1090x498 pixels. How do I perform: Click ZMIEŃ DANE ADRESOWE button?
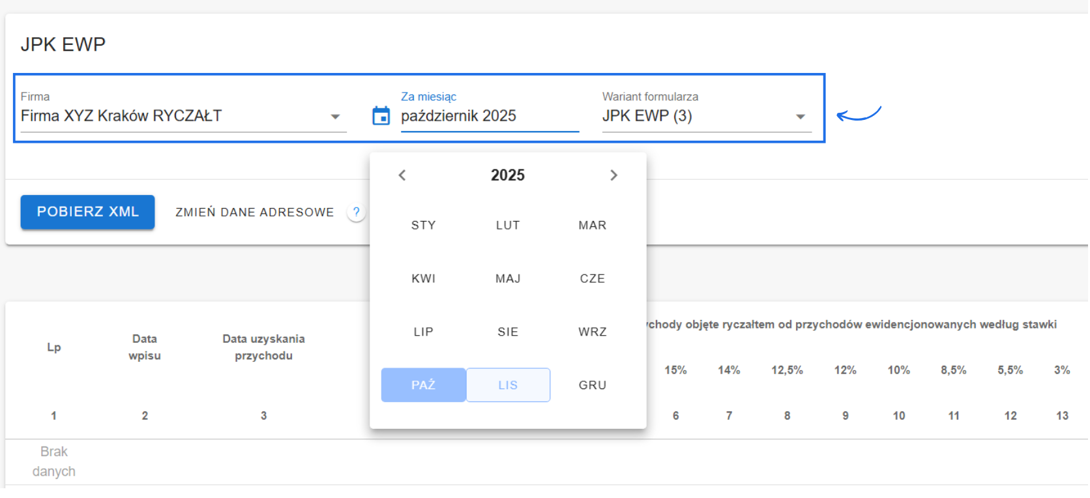pyautogui.click(x=254, y=212)
